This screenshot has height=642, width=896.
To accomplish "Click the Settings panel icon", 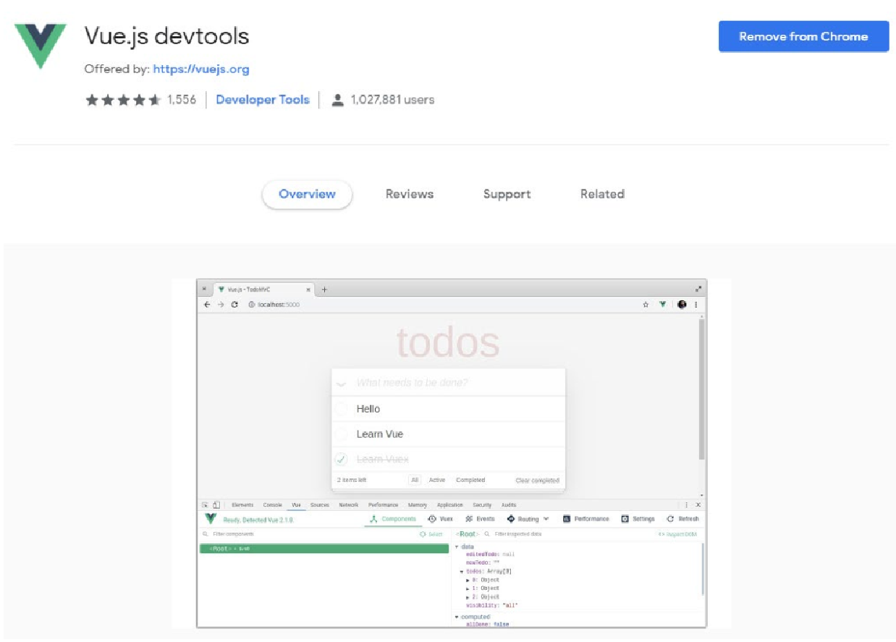I will 625,519.
